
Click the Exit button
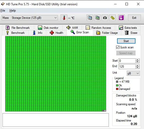click(134, 18)
